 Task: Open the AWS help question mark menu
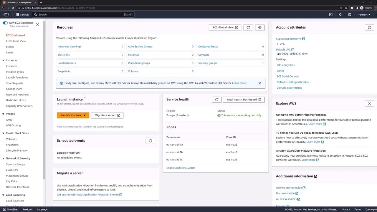(350, 14)
